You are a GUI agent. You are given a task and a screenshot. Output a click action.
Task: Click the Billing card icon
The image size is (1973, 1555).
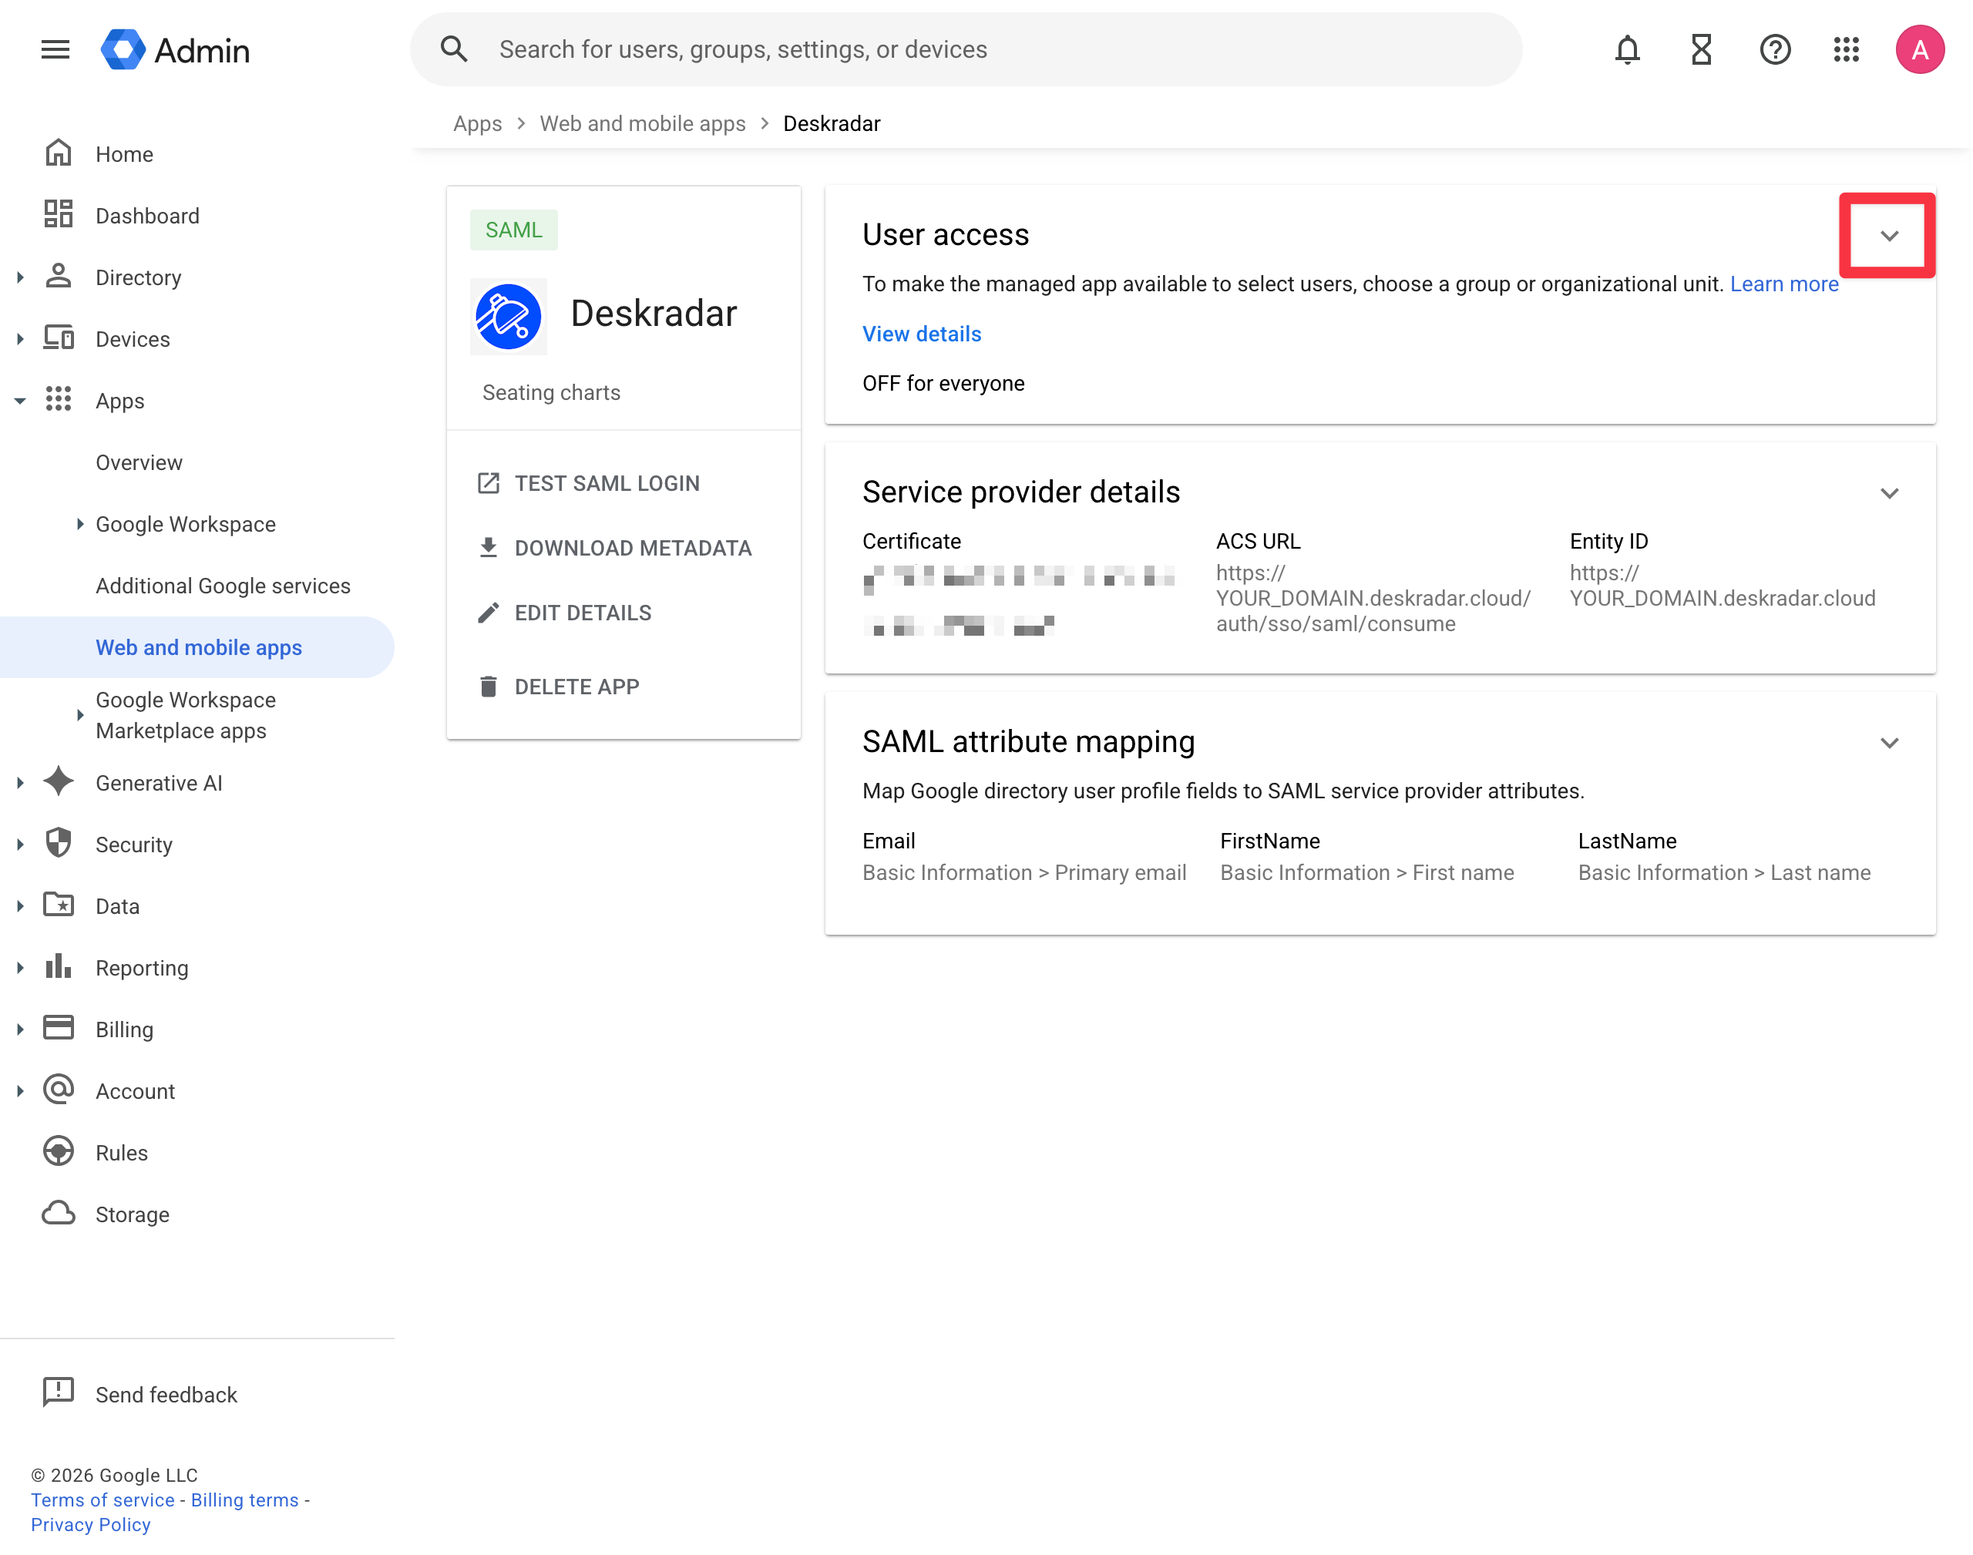[59, 1028]
